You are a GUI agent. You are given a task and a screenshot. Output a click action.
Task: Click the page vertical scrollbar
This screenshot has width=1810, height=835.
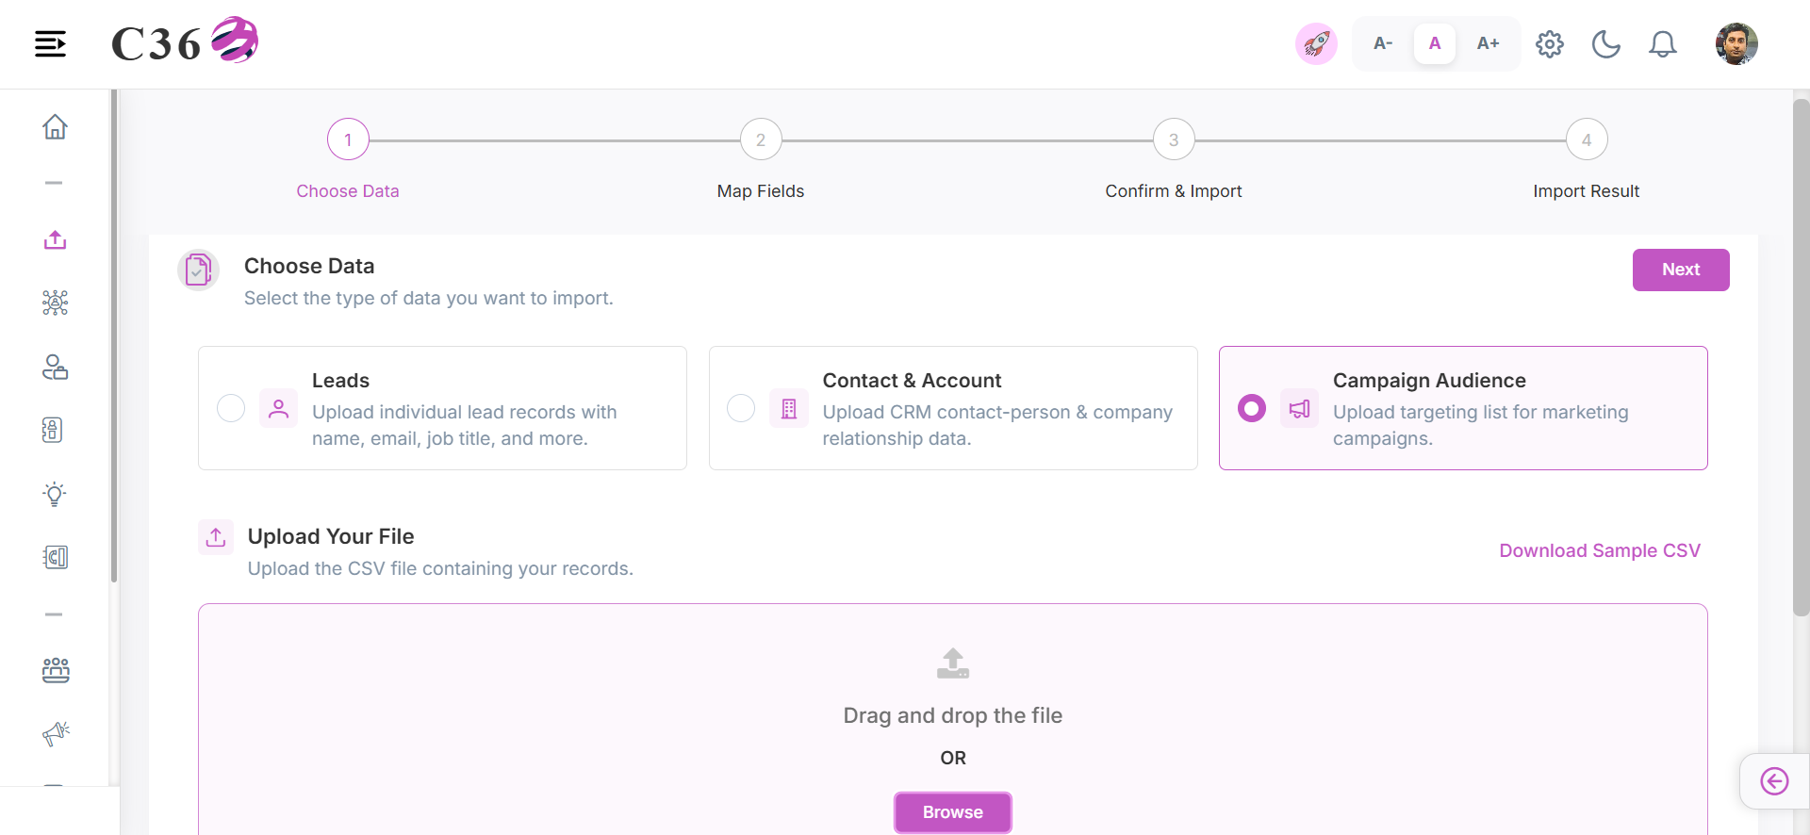click(1801, 358)
